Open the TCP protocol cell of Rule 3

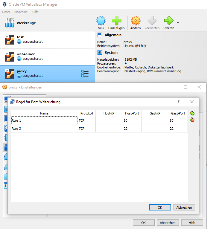87,128
